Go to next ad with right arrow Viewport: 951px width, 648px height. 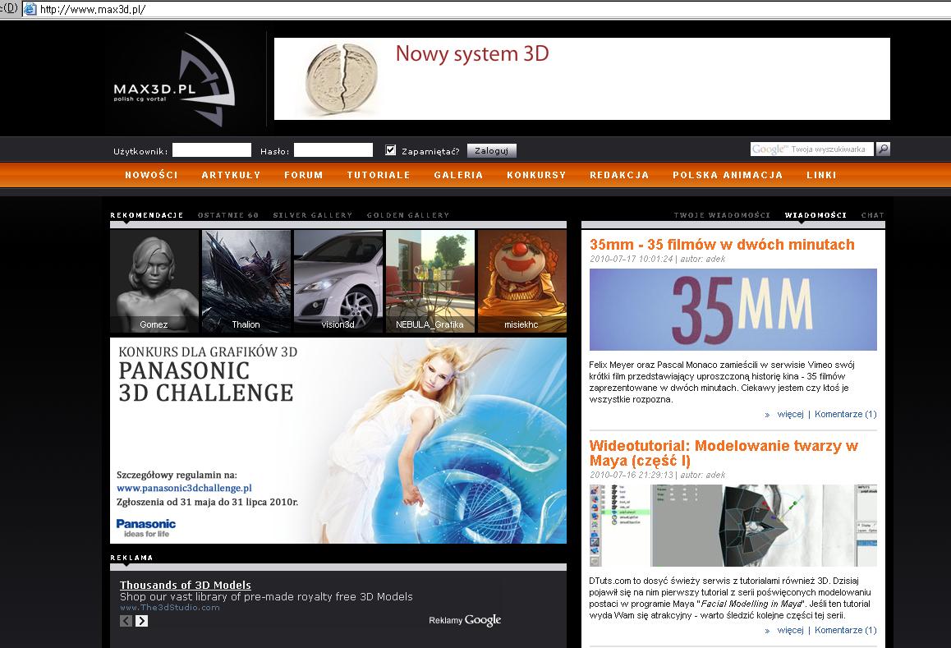tap(141, 621)
